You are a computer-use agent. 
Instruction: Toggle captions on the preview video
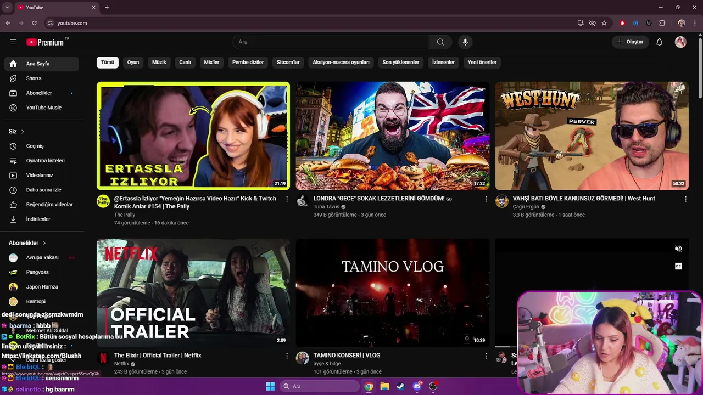[x=678, y=266]
